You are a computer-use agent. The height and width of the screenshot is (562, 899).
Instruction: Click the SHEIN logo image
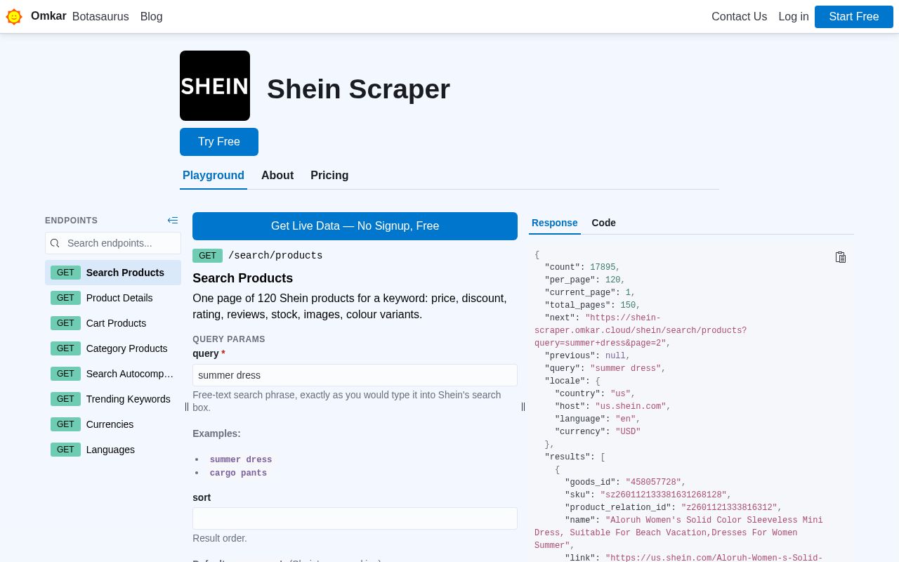pos(215,86)
